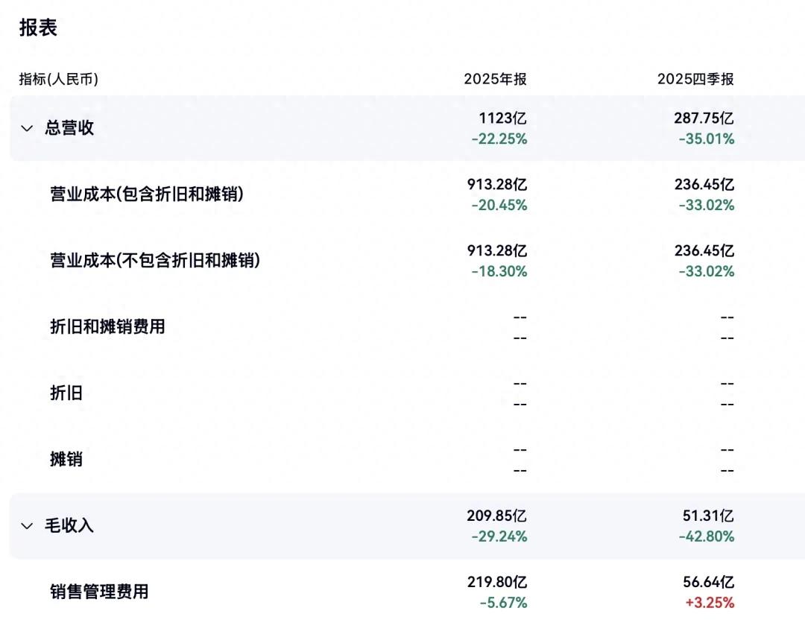Open the 总营收 row label
The width and height of the screenshot is (805, 643).
tap(69, 128)
